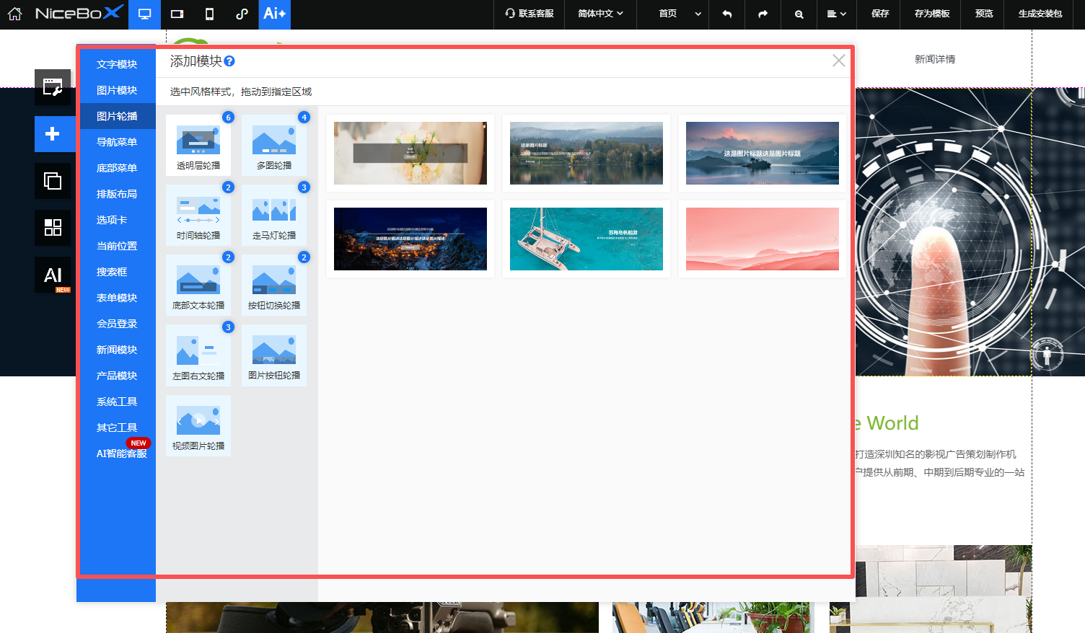Click 生成安装包 button
1085x633 pixels.
1040,14
